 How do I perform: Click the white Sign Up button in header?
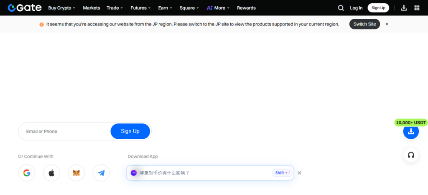coord(378,8)
